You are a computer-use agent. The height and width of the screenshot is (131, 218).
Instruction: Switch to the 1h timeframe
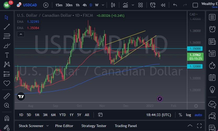[x=77, y=5]
